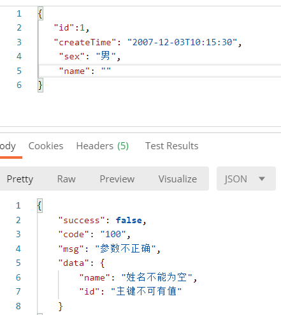
Task: Click the "code" value "100" in response
Action: (113, 234)
